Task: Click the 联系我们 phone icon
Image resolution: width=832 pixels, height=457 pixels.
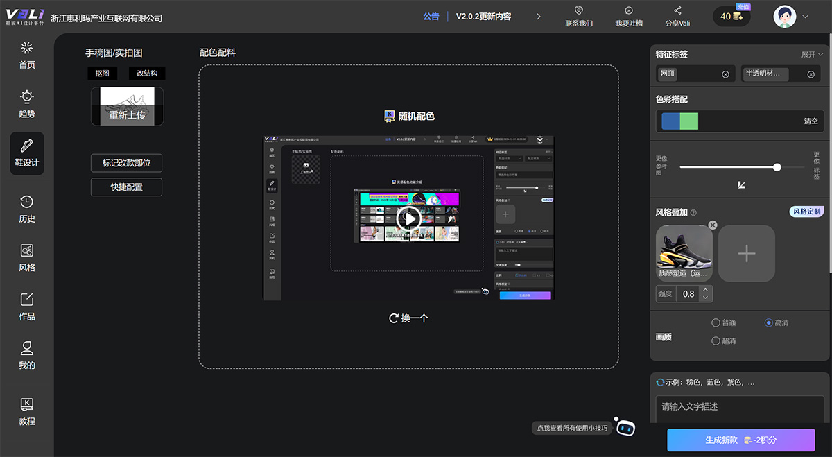Action: click(x=579, y=11)
